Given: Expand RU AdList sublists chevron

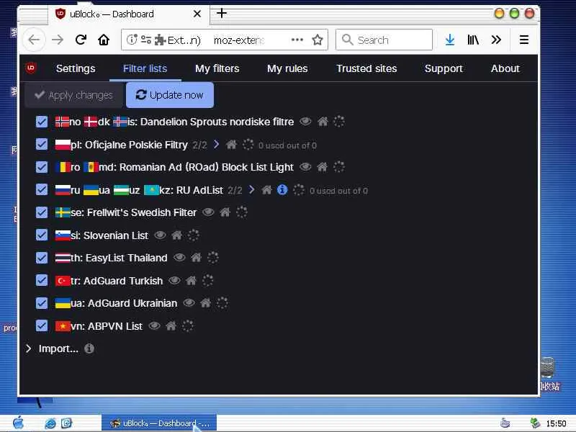Looking at the screenshot, I should (x=251, y=189).
